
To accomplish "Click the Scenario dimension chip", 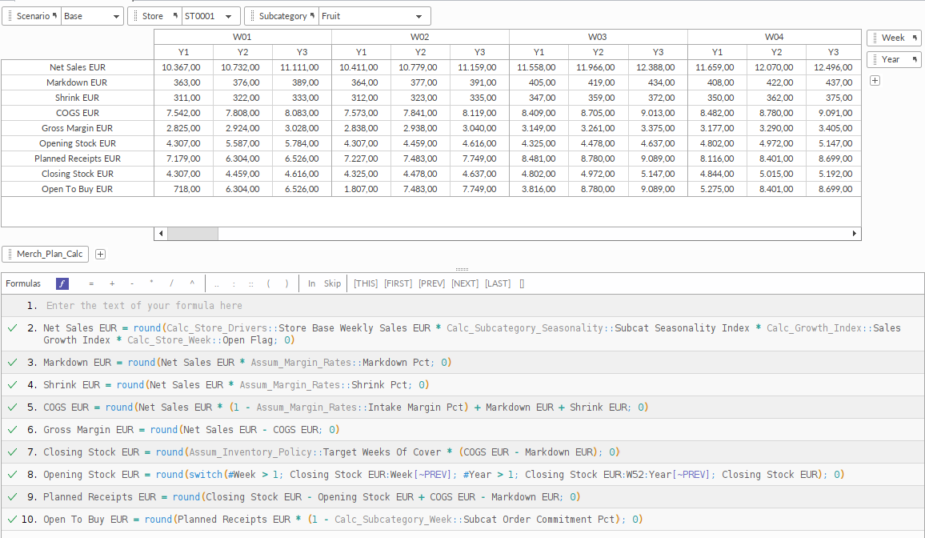I will (x=32, y=16).
